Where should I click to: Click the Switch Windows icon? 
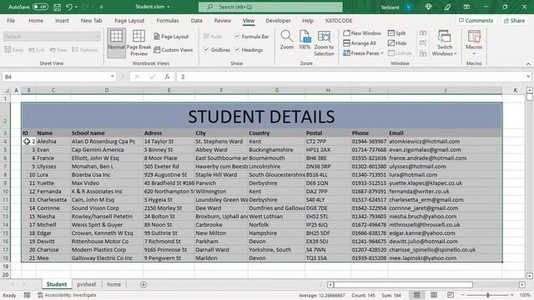click(x=445, y=36)
